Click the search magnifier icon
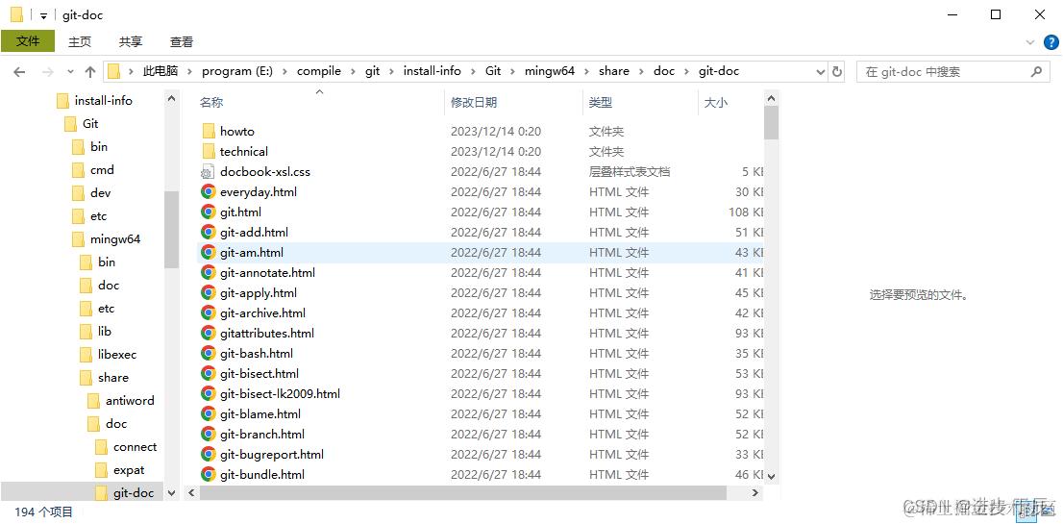This screenshot has width=1063, height=524. pyautogui.click(x=1036, y=71)
